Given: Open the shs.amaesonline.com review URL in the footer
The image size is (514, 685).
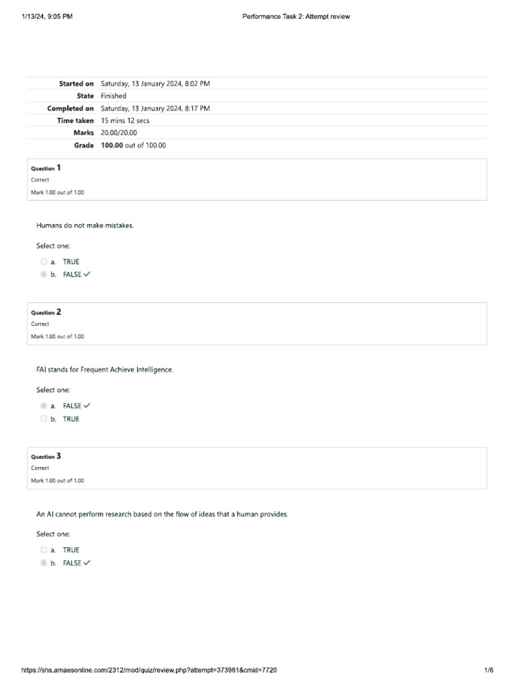Looking at the screenshot, I should click(149, 670).
